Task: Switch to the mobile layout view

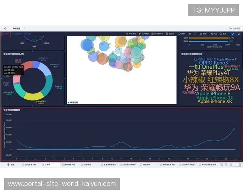Action: pyautogui.click(x=238, y=34)
